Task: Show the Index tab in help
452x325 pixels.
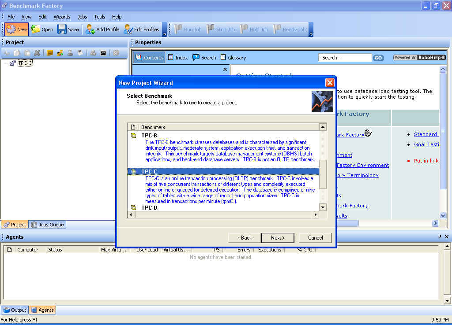Action: [x=178, y=58]
